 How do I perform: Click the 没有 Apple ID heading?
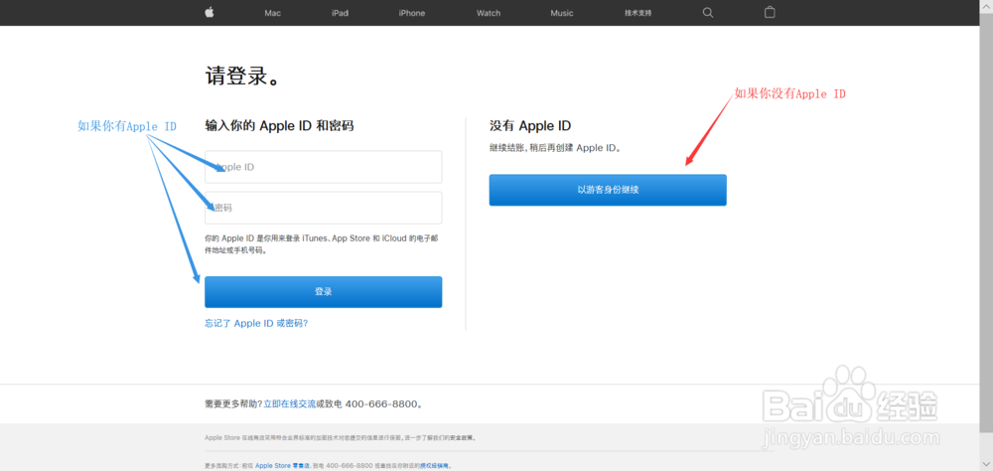530,125
